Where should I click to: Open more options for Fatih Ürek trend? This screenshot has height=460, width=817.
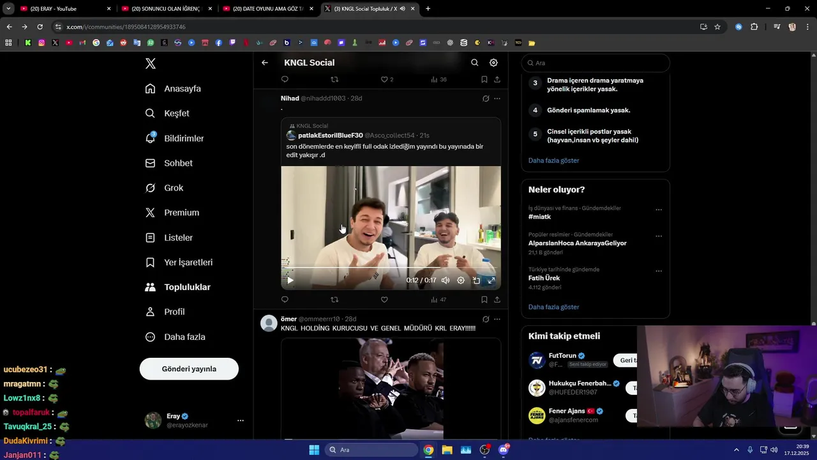pyautogui.click(x=659, y=272)
